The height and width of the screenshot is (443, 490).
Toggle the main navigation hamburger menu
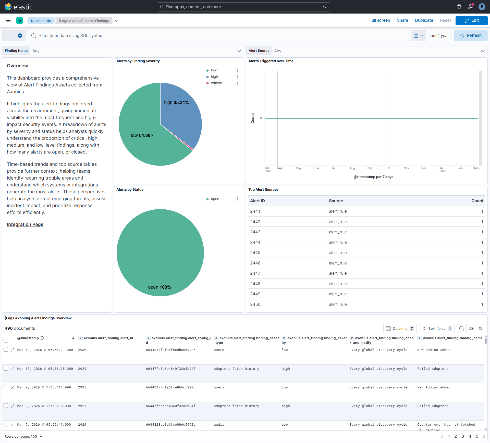pos(8,20)
